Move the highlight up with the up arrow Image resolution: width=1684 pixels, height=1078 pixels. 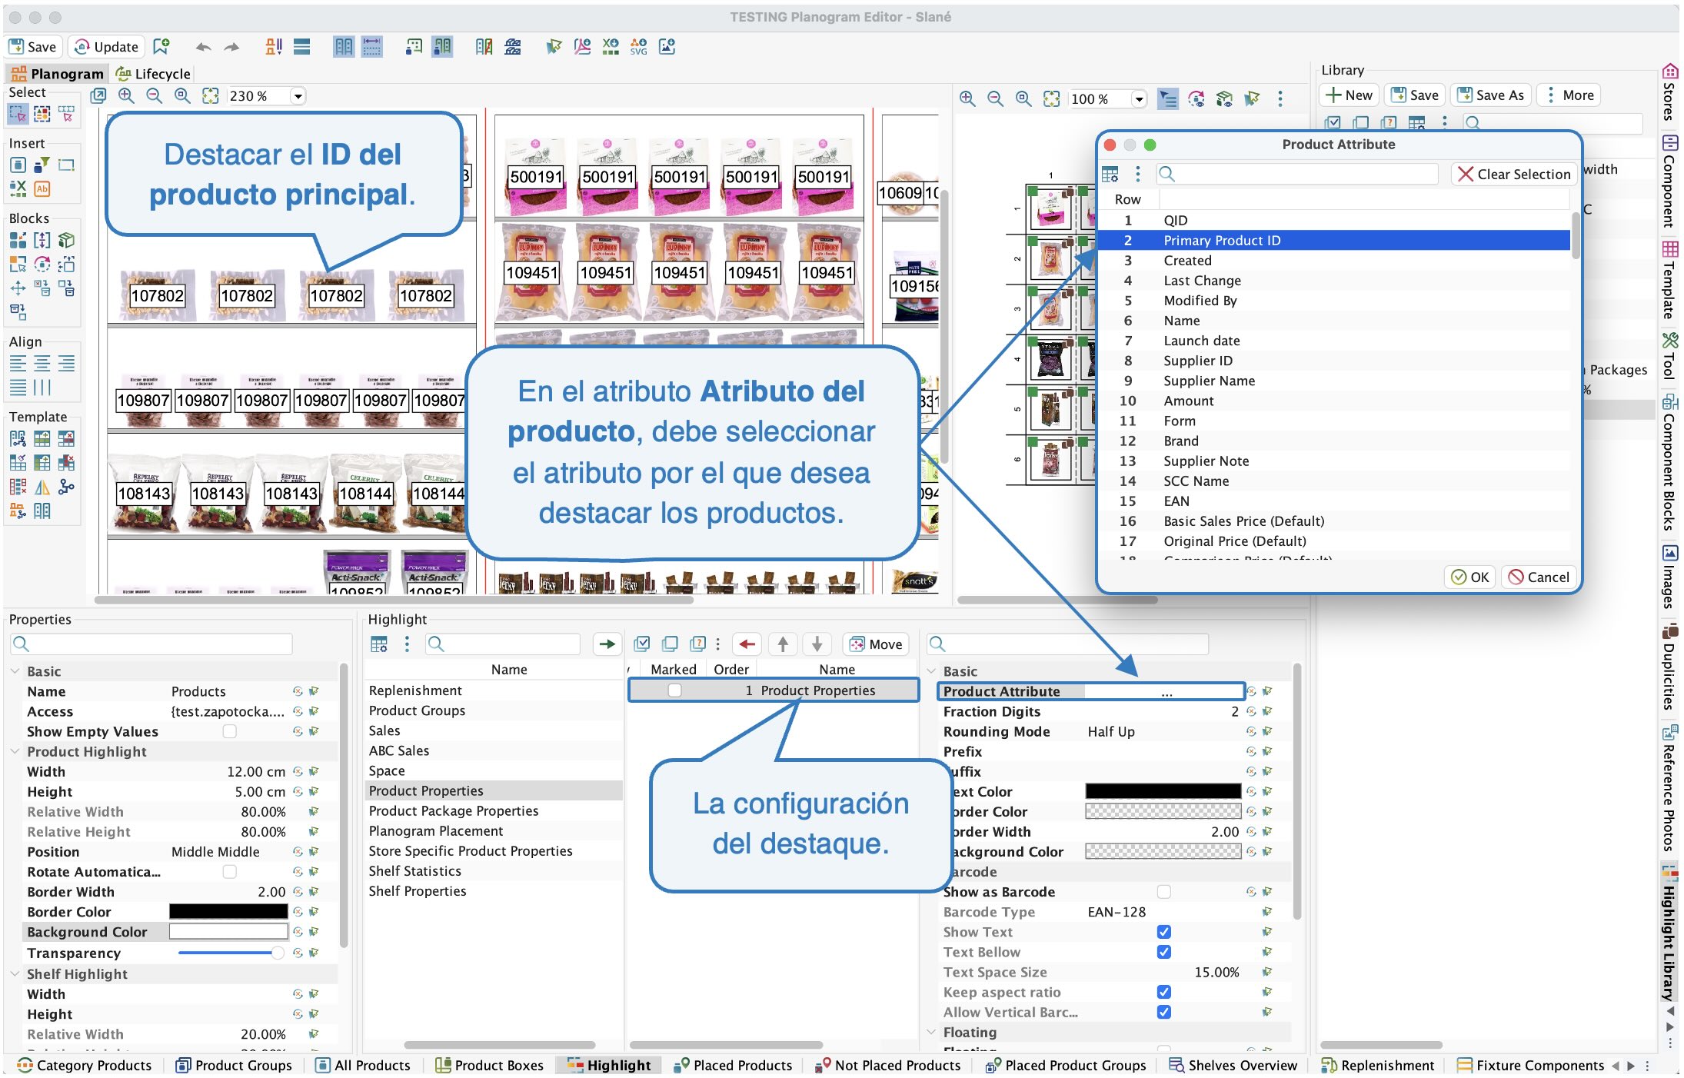(x=783, y=644)
